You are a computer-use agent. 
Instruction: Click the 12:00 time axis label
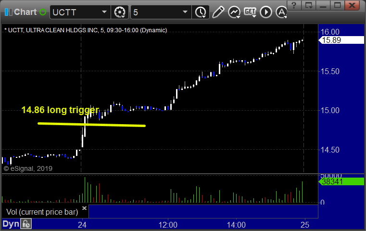[168, 225]
